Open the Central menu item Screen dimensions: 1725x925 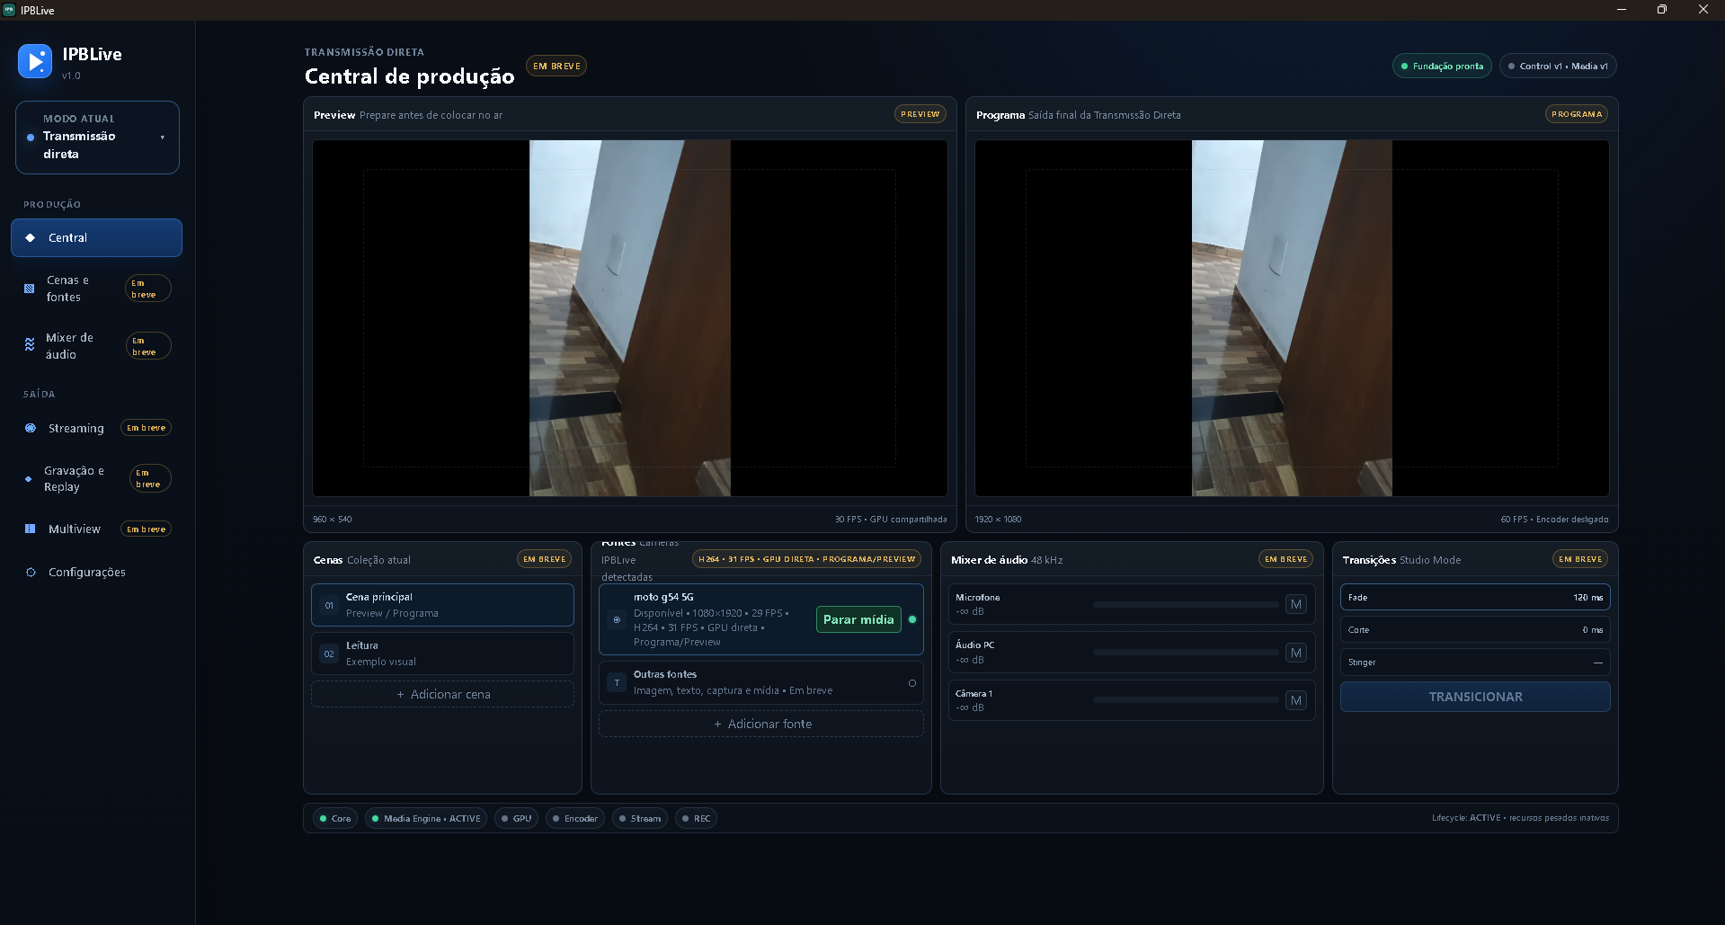point(96,238)
